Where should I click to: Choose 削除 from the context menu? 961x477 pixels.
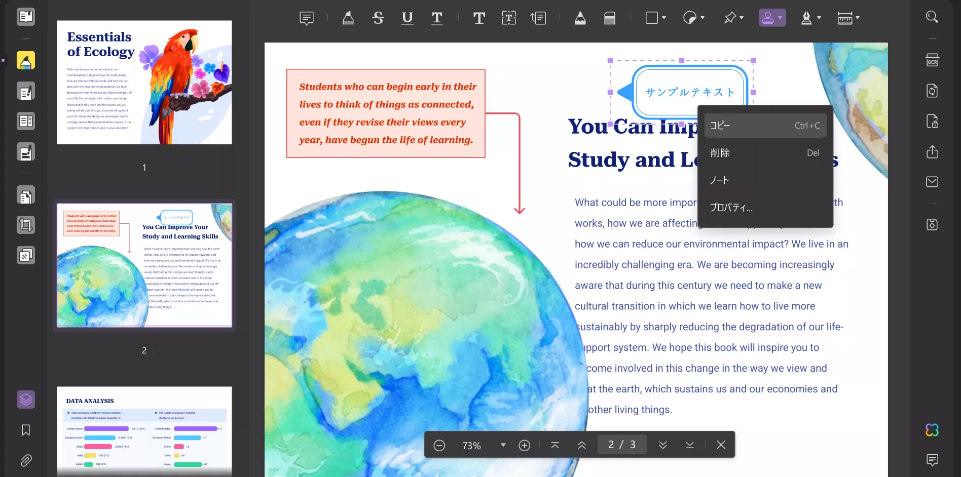[765, 153]
